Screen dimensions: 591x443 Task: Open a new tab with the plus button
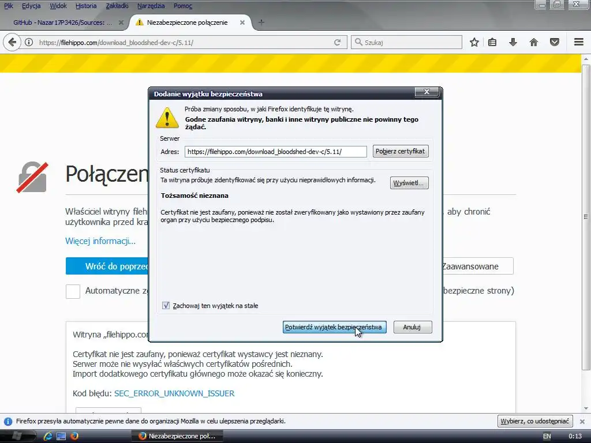pyautogui.click(x=261, y=22)
